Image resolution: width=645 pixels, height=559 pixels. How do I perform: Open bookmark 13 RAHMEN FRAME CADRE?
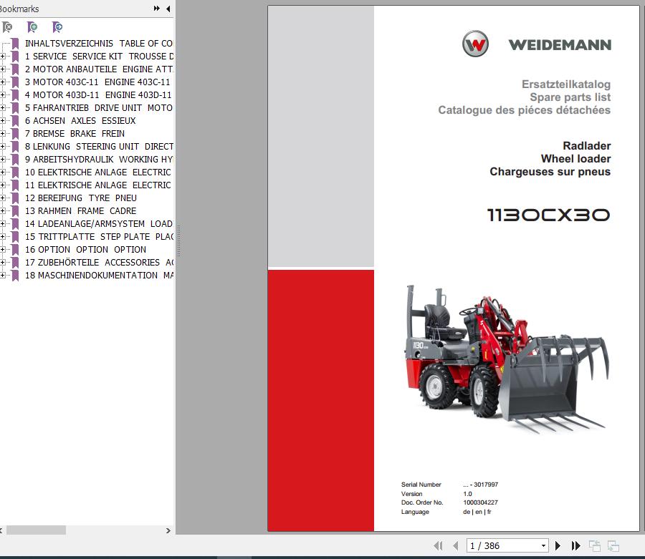[x=80, y=210]
